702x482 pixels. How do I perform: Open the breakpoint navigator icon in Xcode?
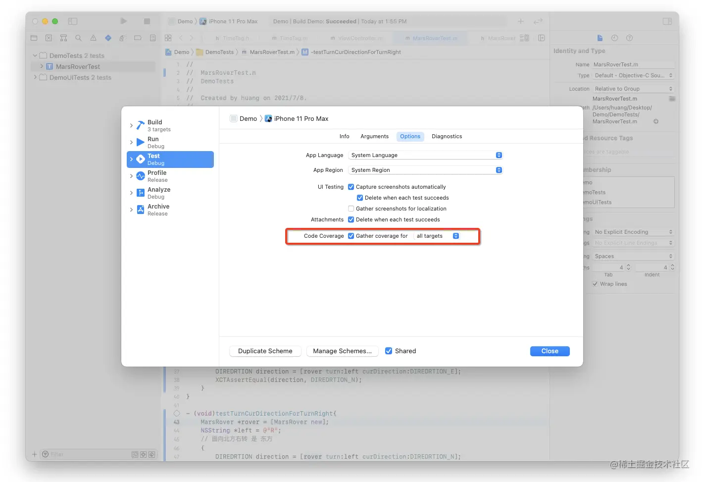pos(138,38)
